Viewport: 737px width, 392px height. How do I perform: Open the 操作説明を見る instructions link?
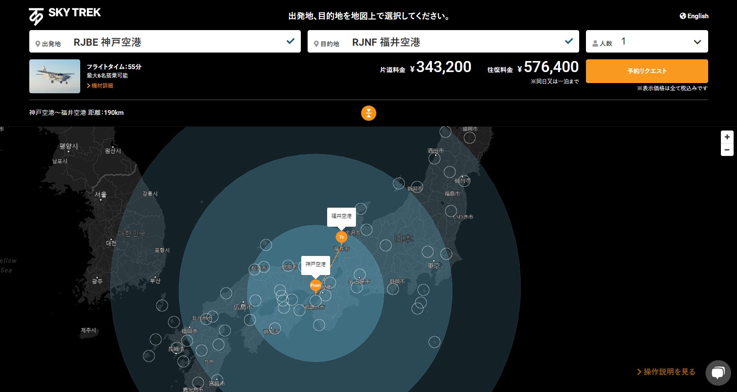[666, 372]
